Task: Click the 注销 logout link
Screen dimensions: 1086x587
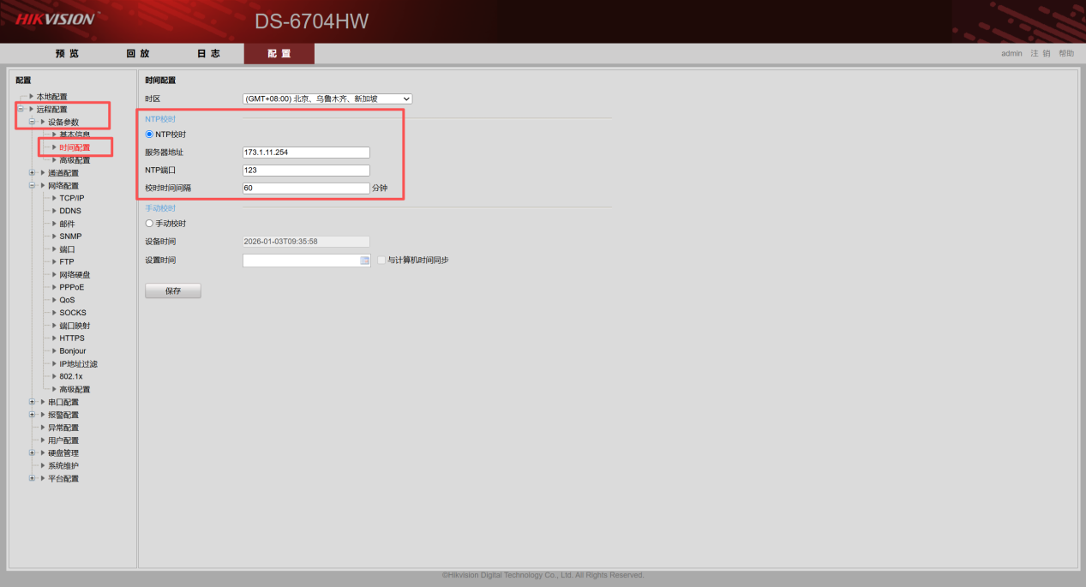Action: click(1040, 53)
